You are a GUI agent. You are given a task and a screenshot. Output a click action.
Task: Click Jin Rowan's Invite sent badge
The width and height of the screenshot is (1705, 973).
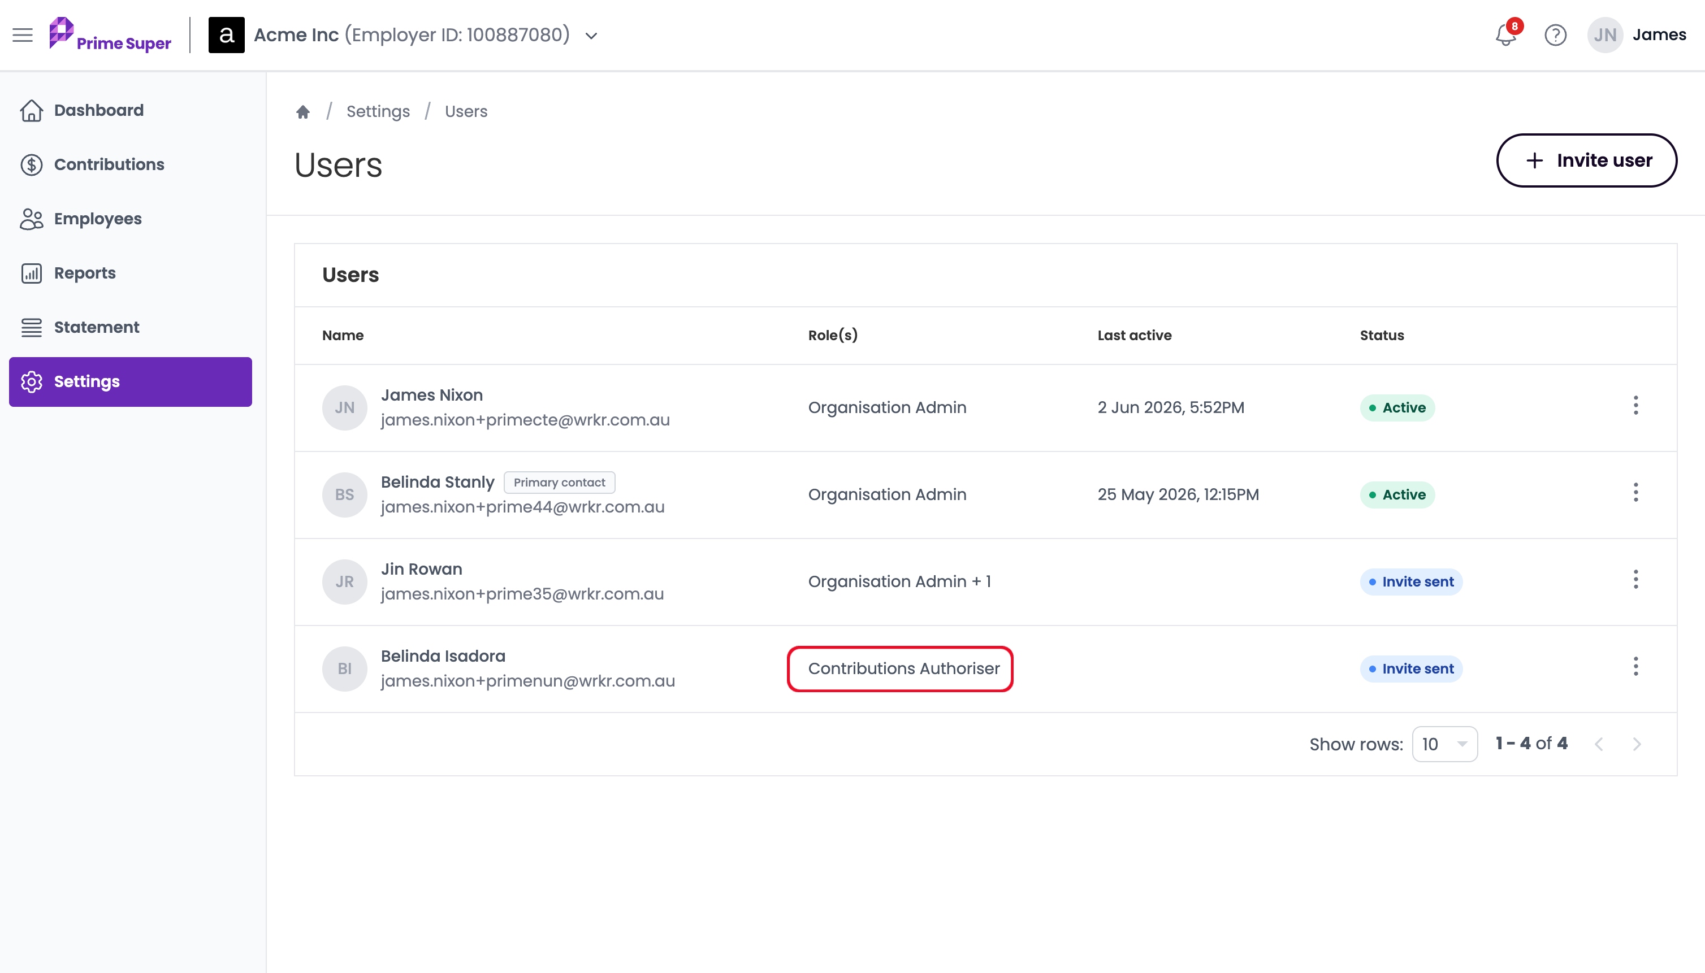pos(1411,581)
